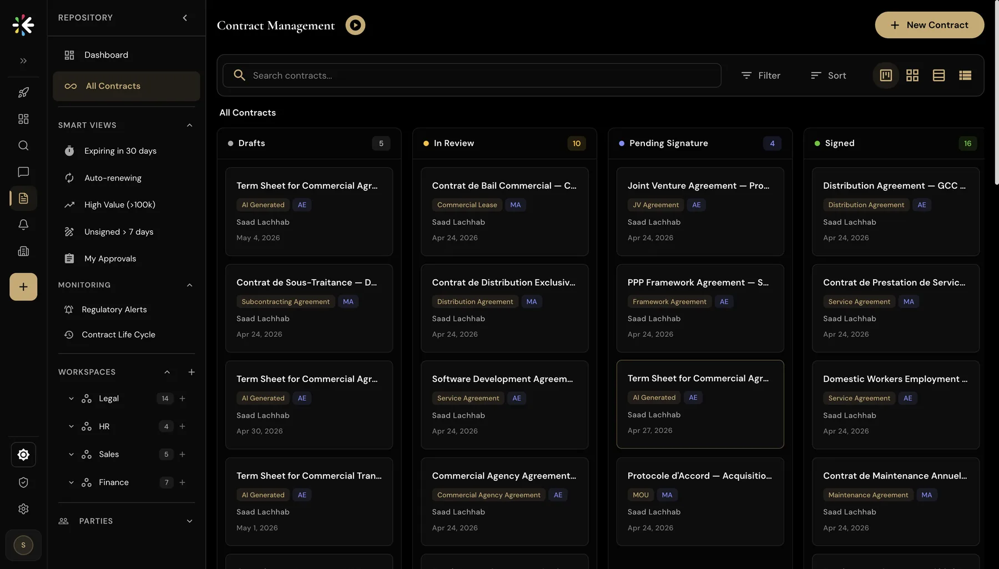
Task: Collapse the Repository panel chevron
Action: pos(185,18)
